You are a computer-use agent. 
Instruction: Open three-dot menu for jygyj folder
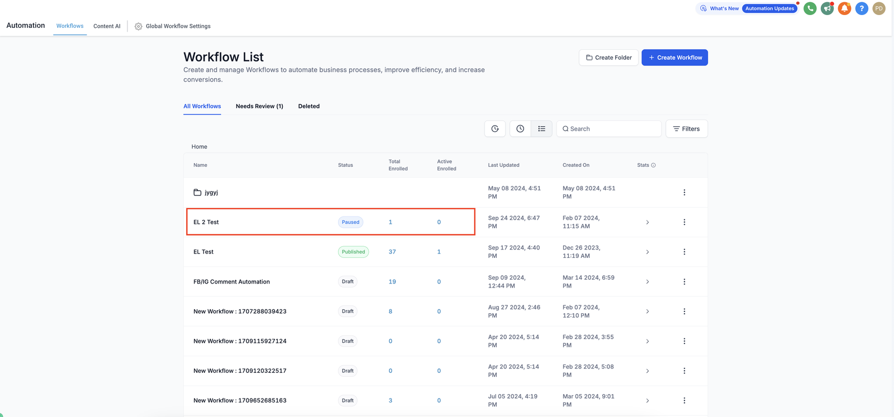point(684,193)
